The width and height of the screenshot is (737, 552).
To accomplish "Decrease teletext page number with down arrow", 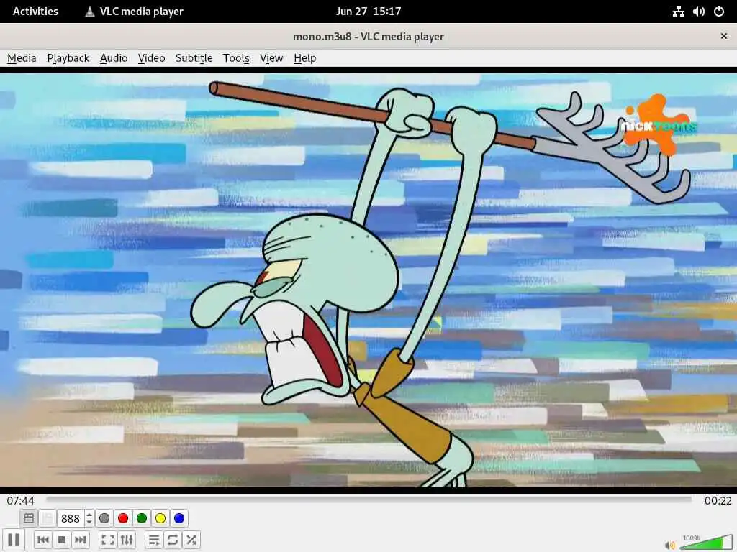I will [89, 522].
